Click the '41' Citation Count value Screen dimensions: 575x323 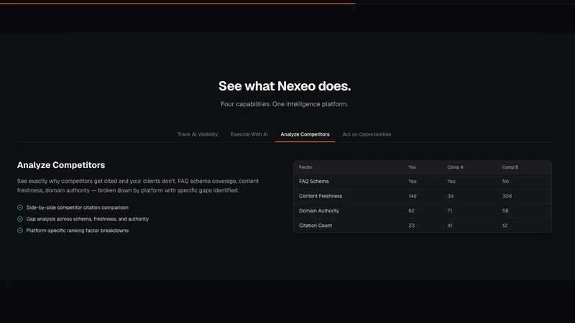point(450,225)
